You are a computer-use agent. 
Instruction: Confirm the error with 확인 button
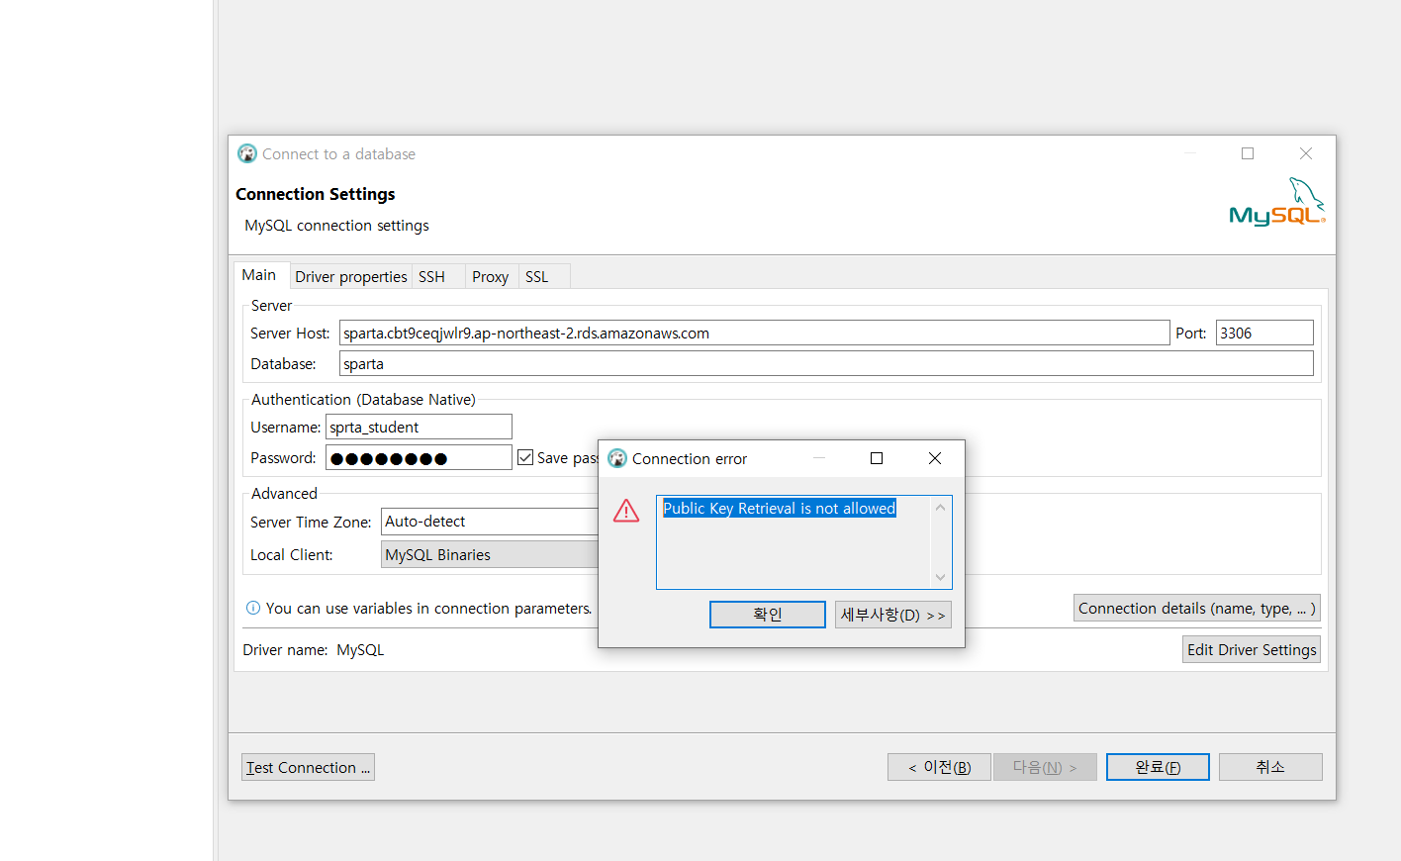pyautogui.click(x=768, y=615)
